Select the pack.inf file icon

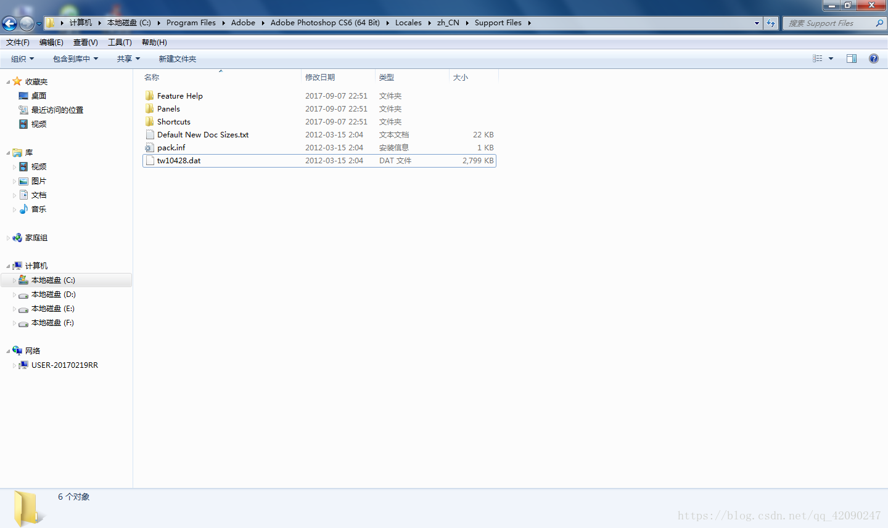(x=150, y=147)
